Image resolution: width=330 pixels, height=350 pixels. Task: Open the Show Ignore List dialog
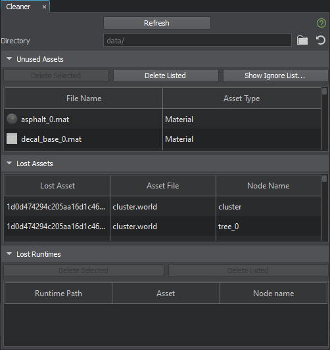point(275,76)
